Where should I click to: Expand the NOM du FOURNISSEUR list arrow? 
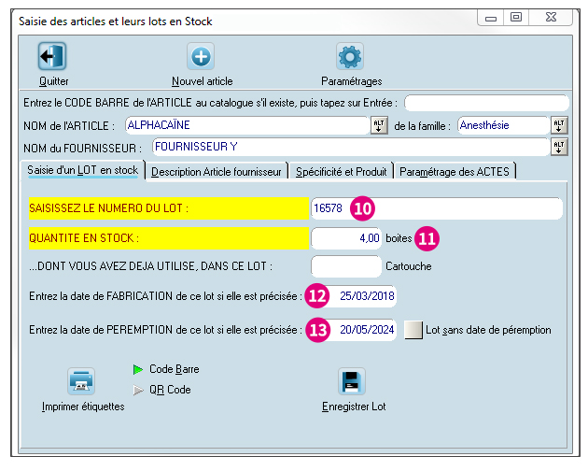point(559,147)
